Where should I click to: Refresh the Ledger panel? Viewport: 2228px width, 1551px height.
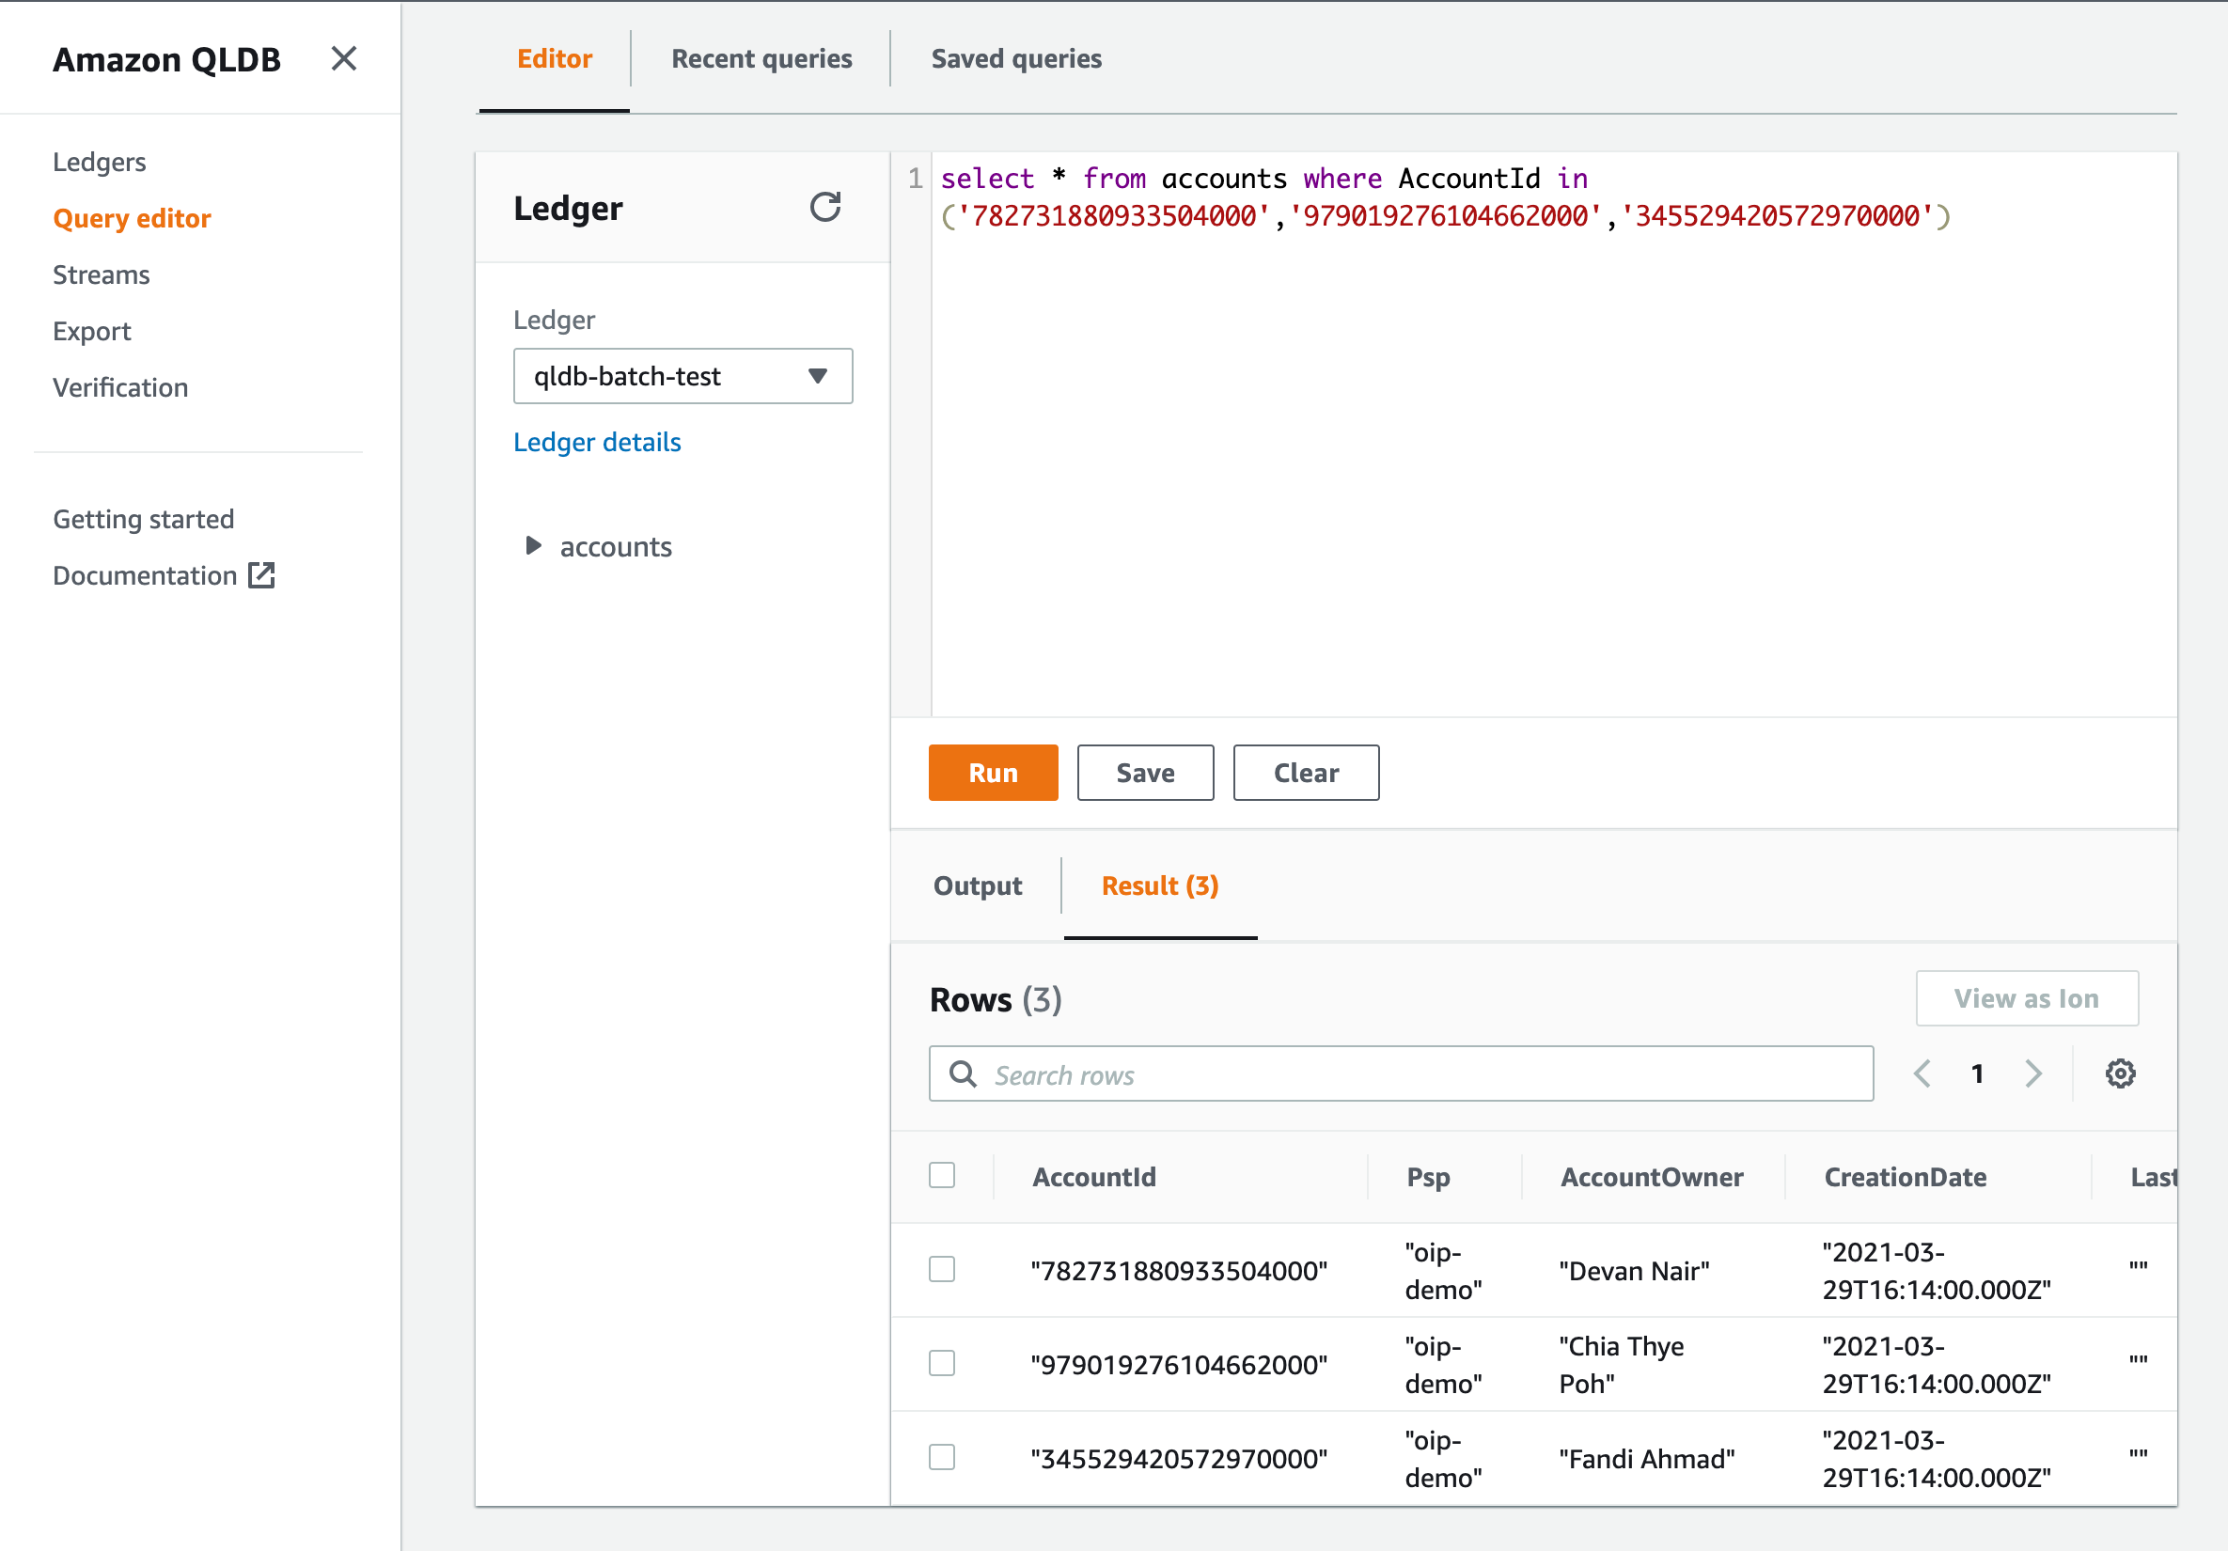pos(824,207)
